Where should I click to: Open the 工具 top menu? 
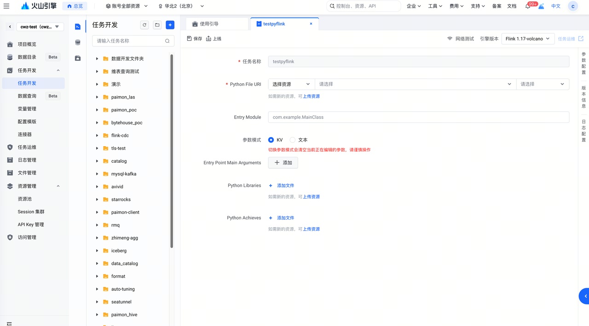(435, 6)
